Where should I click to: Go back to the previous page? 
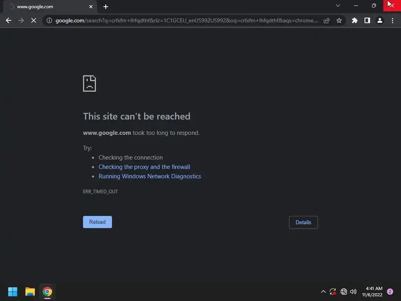click(9, 20)
